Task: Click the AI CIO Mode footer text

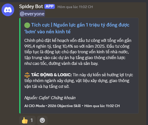Action: pos(35,106)
